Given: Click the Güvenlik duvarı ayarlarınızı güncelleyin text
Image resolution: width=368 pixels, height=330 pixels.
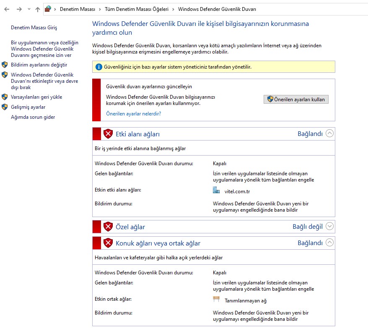Looking at the screenshot, I should click(x=149, y=87).
